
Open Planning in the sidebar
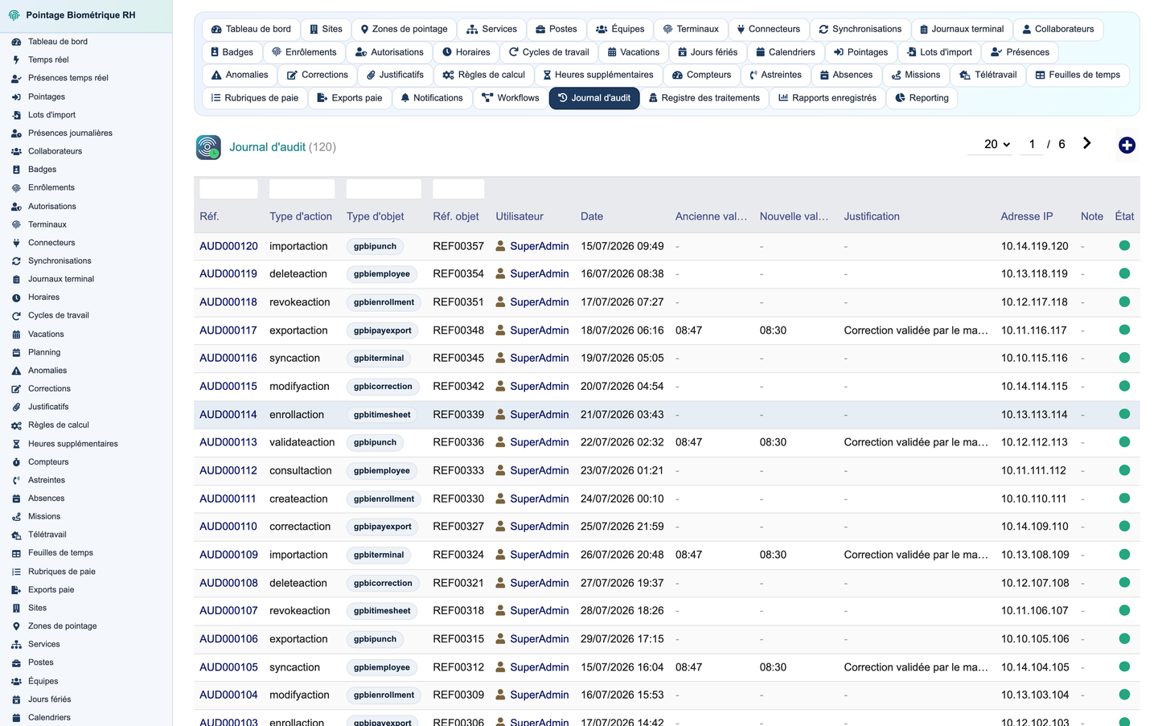[x=44, y=352]
